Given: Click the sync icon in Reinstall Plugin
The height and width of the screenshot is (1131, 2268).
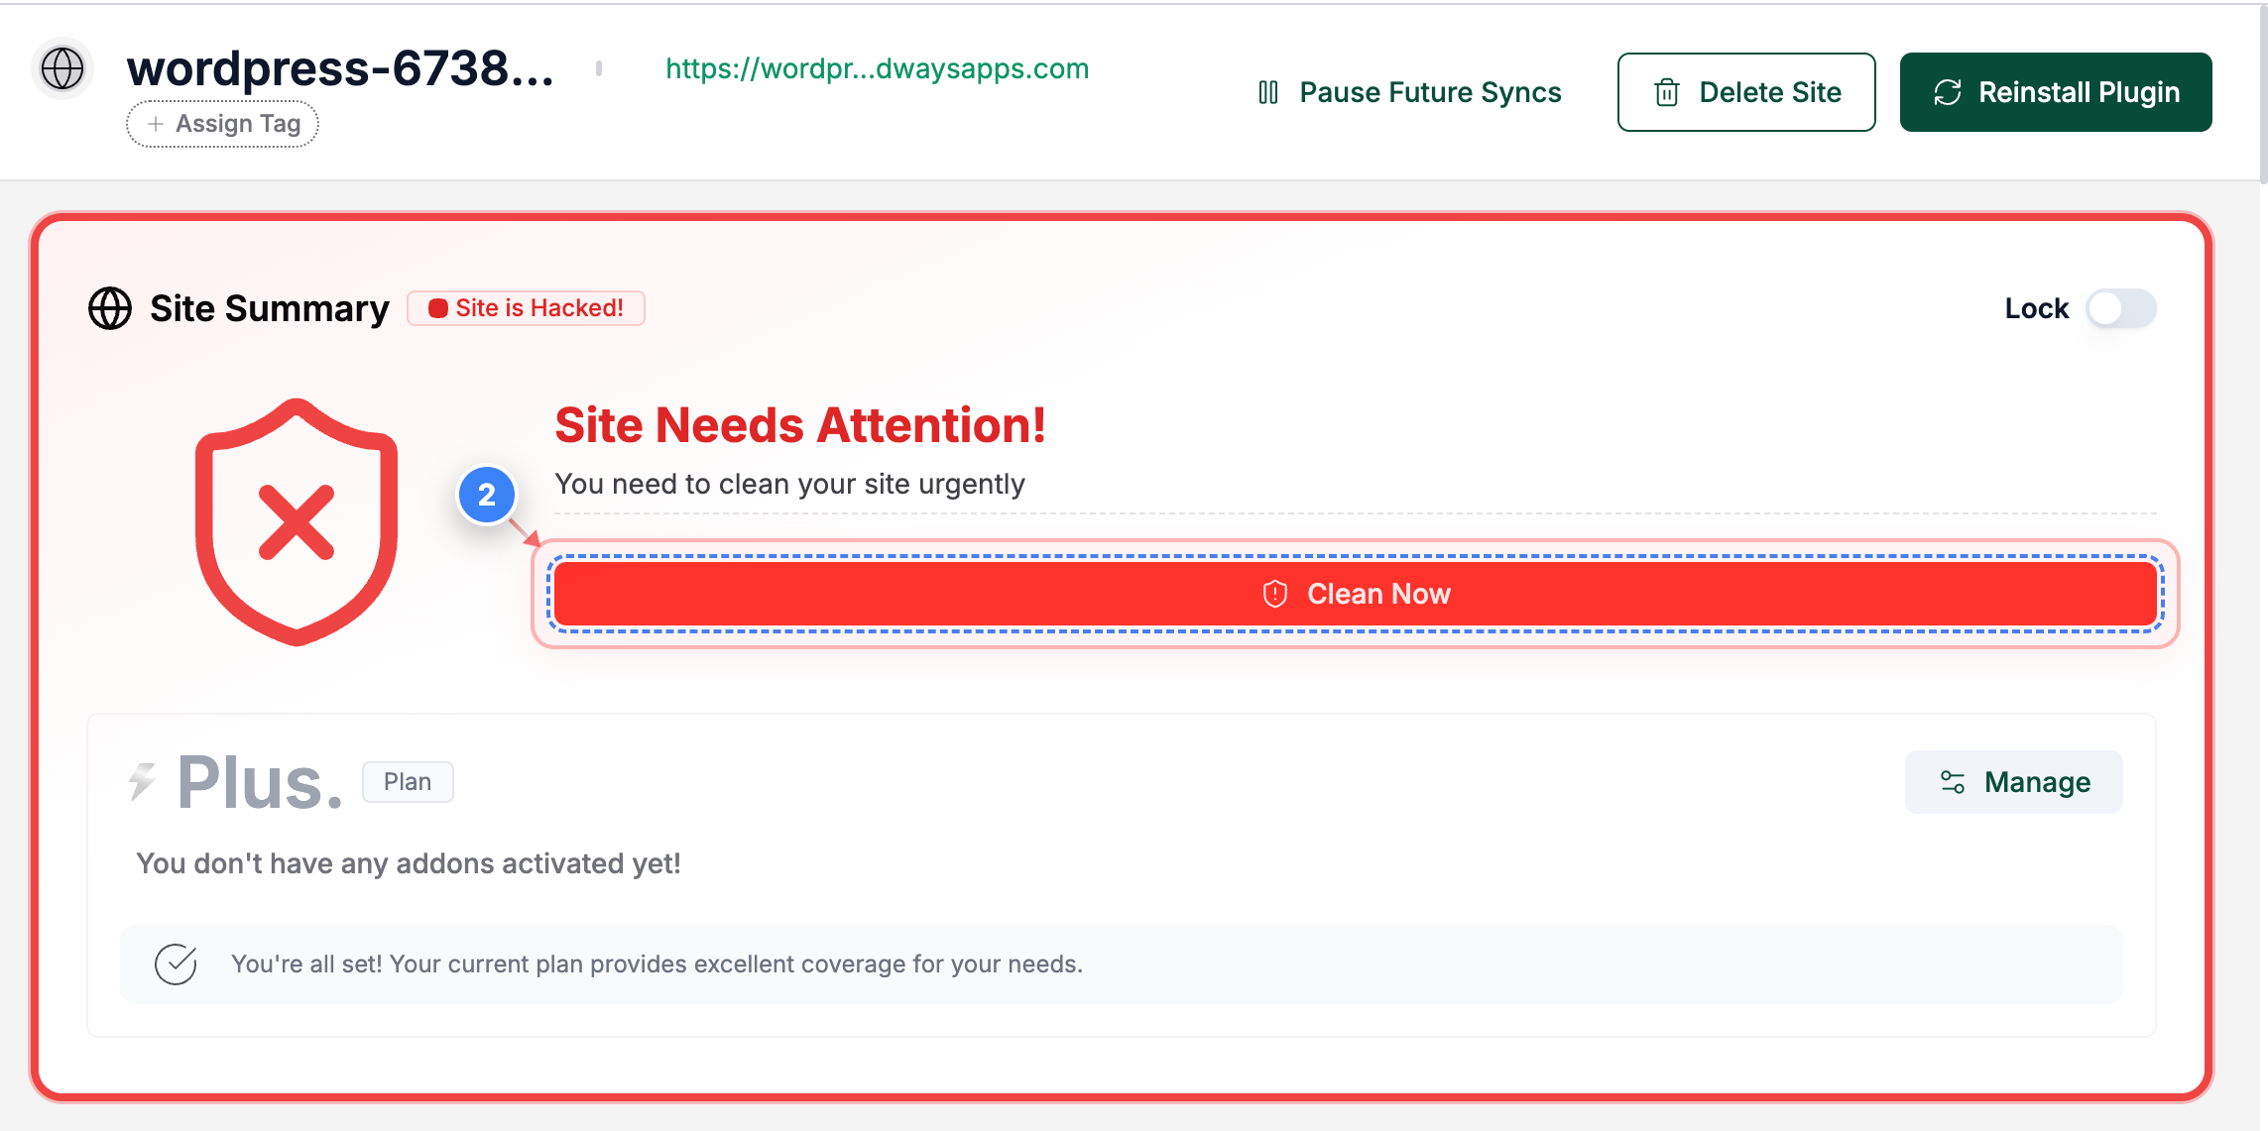Looking at the screenshot, I should pos(1947,91).
